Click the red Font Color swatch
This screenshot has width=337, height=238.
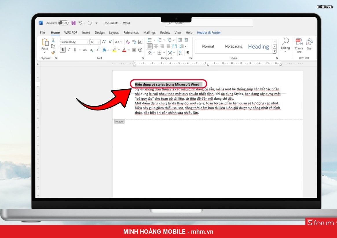[x=124, y=50]
